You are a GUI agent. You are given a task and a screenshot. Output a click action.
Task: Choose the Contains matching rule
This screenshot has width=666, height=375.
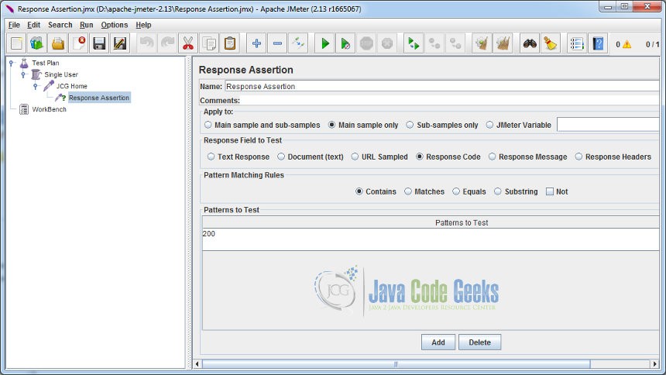(359, 191)
